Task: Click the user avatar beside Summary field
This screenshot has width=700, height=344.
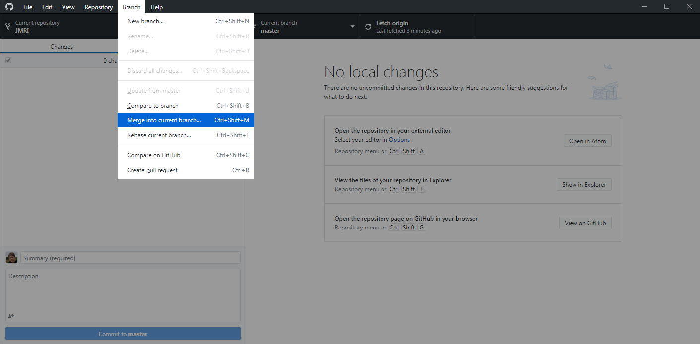Action: (11, 258)
